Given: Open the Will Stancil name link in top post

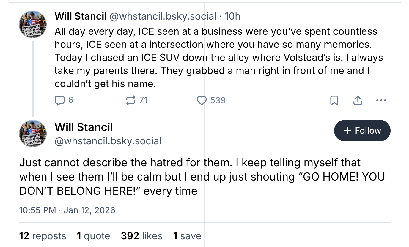Looking at the screenshot, I should (81, 16).
